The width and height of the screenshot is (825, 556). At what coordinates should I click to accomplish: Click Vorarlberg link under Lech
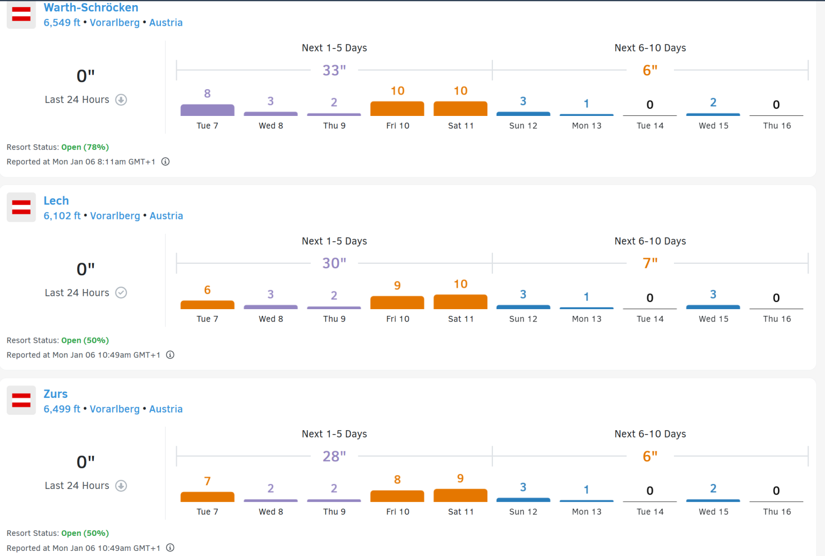[x=115, y=216]
